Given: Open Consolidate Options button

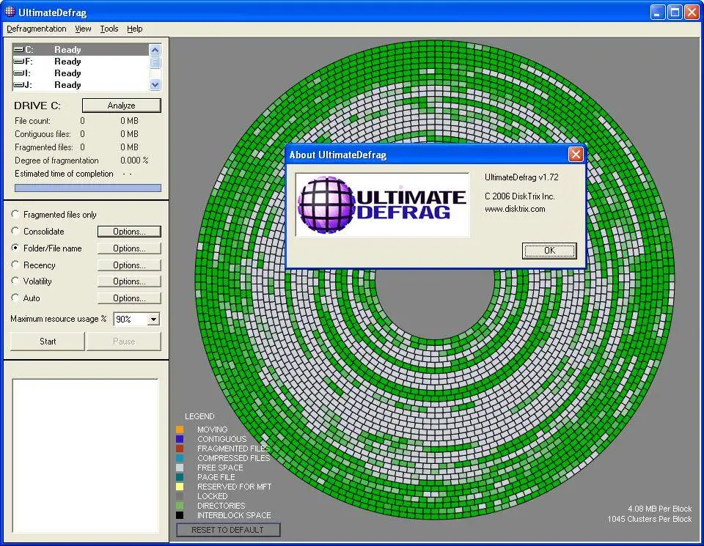Looking at the screenshot, I should pyautogui.click(x=129, y=232).
